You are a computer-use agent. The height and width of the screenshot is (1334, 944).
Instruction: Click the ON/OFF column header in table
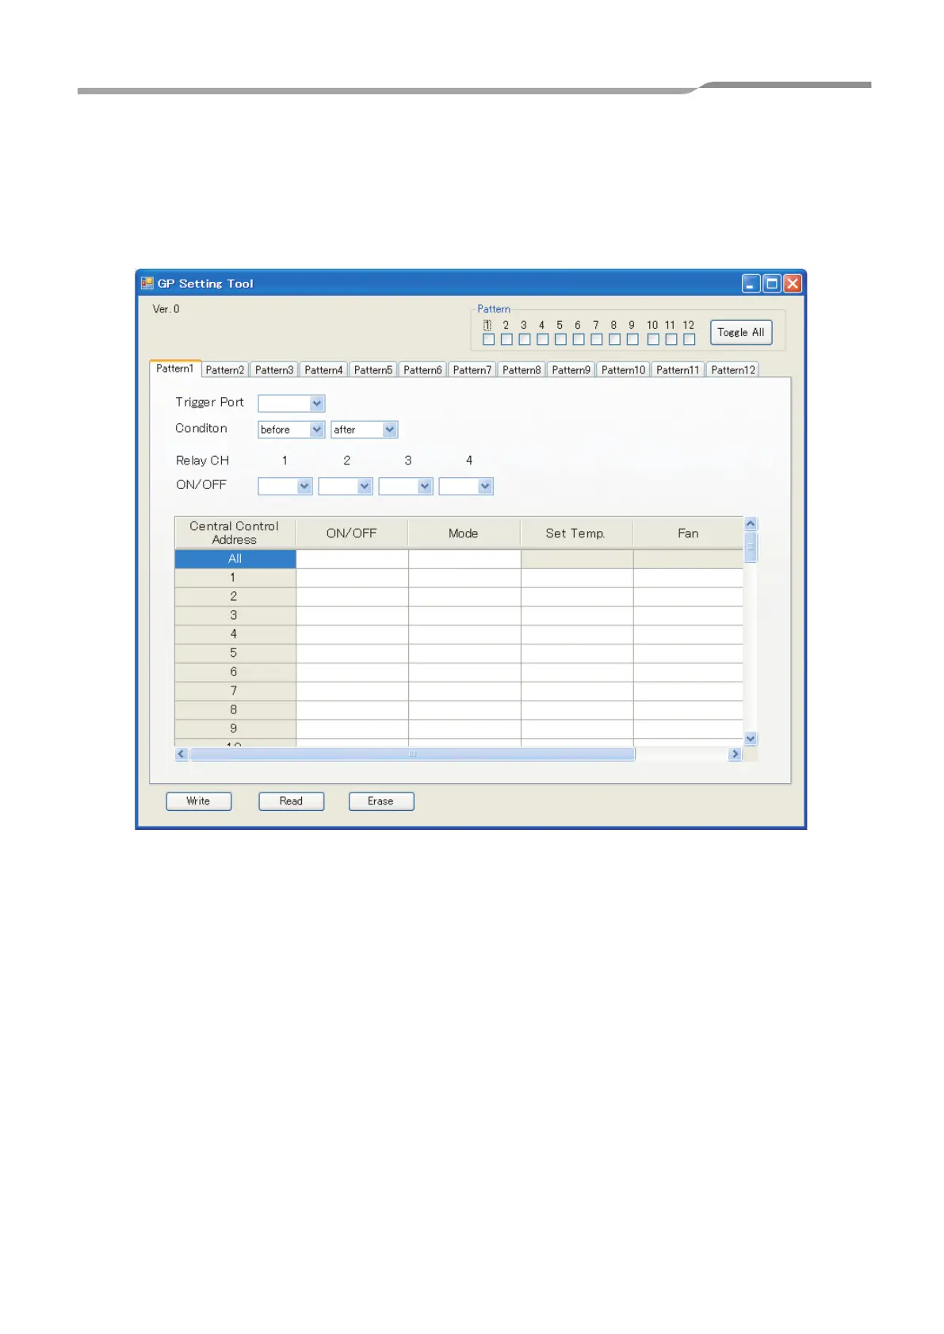pos(352,533)
